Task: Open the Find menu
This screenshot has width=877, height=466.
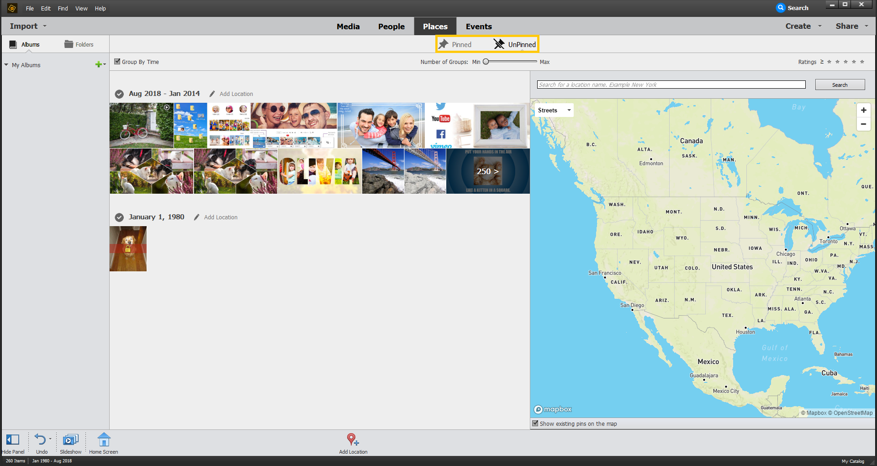Action: tap(63, 8)
